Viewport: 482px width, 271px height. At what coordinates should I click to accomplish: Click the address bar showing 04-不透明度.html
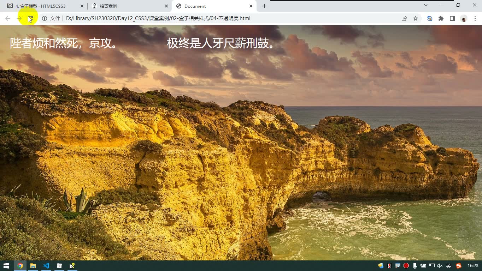(x=158, y=18)
